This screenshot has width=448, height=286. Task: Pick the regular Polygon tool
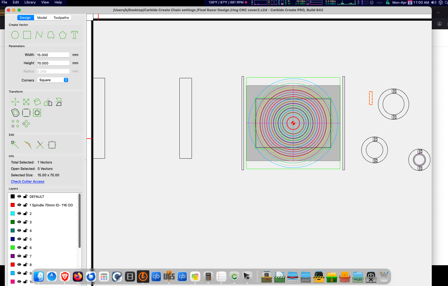coord(63,35)
